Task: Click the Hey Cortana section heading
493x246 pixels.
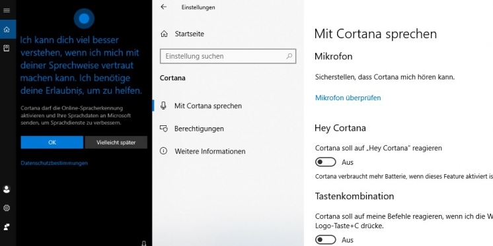Action: click(340, 128)
